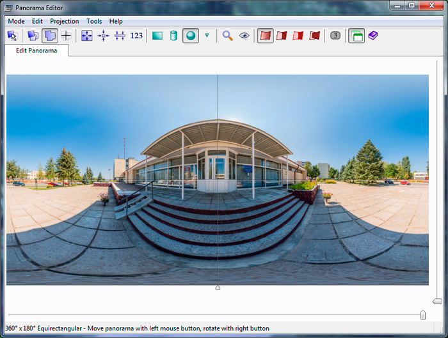448x338 pixels.
Task: Click the overlapping images mode icon
Action: 33,36
